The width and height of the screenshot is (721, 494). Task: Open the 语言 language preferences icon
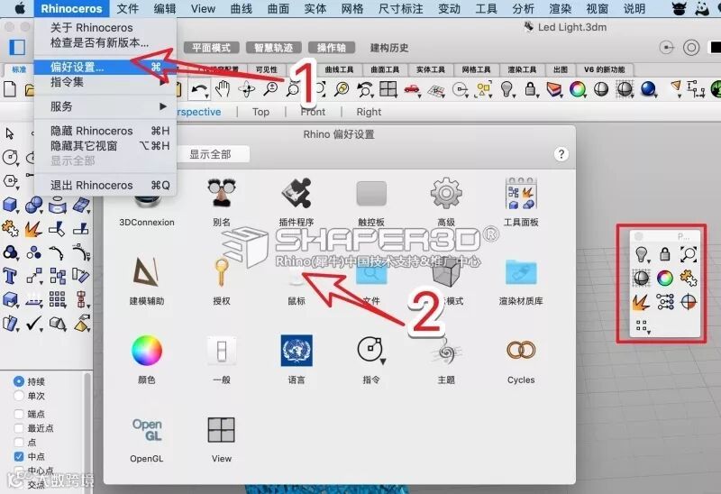click(x=297, y=351)
